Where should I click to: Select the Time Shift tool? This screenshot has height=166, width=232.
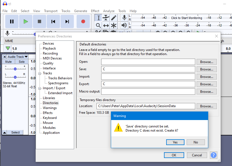point(106,26)
